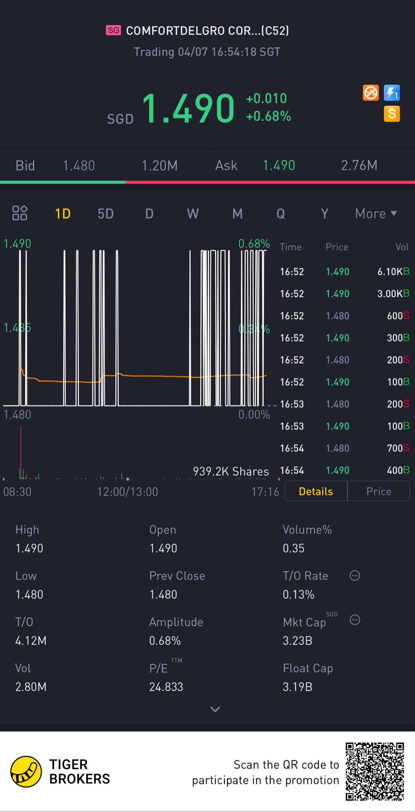Switch to the W weekly chart tab
415x812 pixels.
click(193, 214)
